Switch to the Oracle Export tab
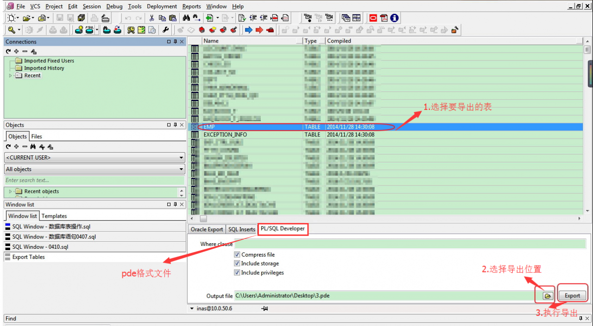Viewport: 593px width, 326px height. point(207,229)
